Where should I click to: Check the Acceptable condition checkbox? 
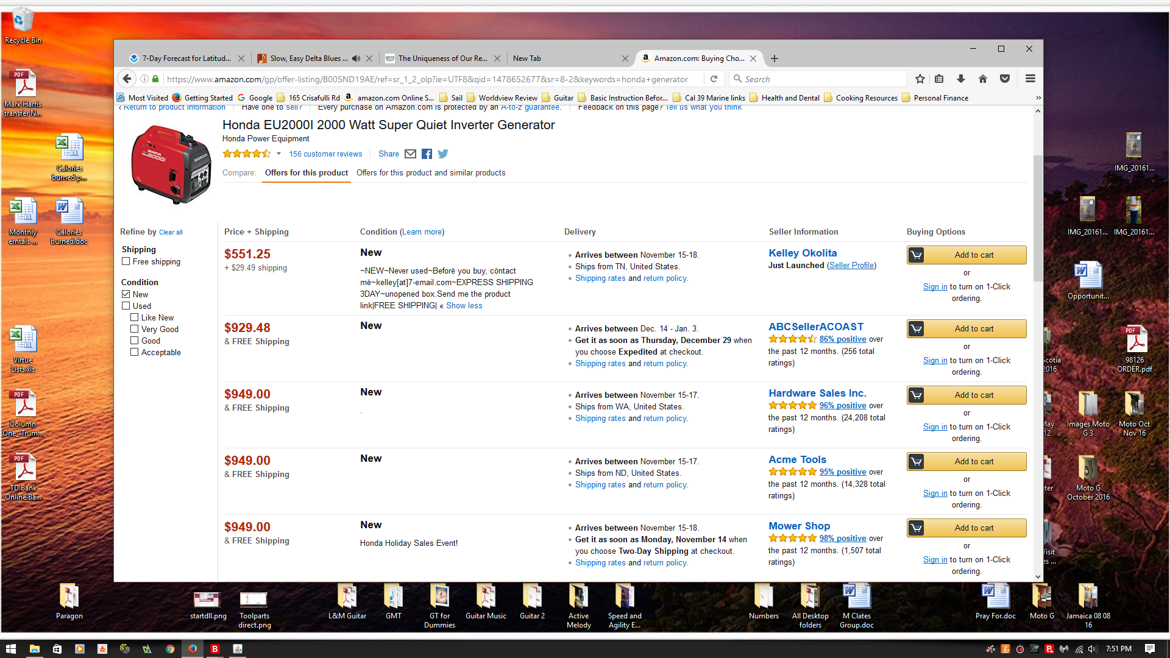click(135, 352)
